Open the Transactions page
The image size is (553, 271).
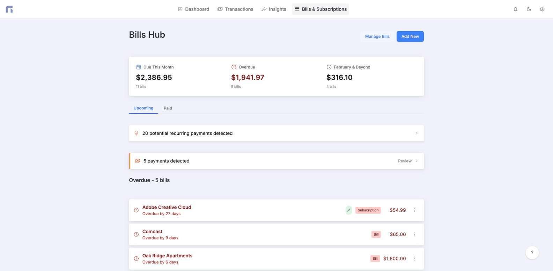[x=235, y=9]
